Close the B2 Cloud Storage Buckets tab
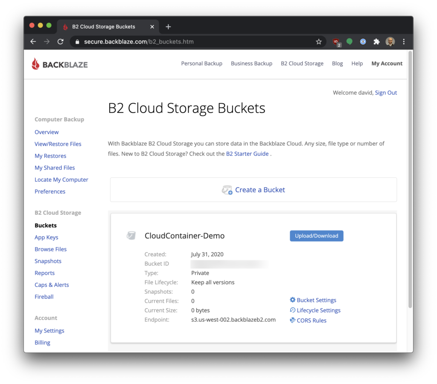The width and height of the screenshot is (437, 384). pyautogui.click(x=152, y=27)
